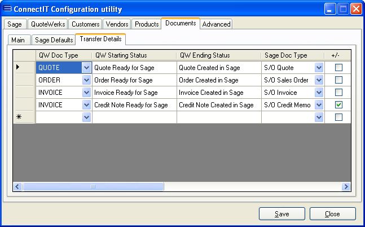This screenshot has height=227, width=365.
Task: Select the Products tab
Action: click(147, 24)
